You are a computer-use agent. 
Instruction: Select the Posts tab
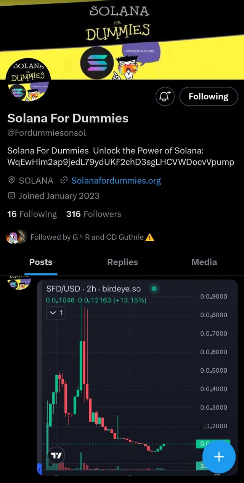point(41,262)
